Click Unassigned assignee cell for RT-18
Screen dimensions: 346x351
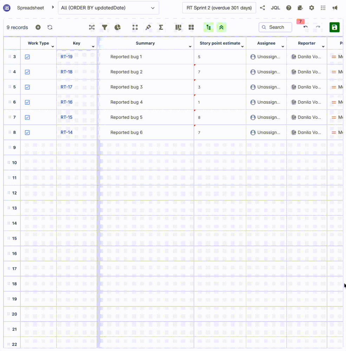point(266,72)
